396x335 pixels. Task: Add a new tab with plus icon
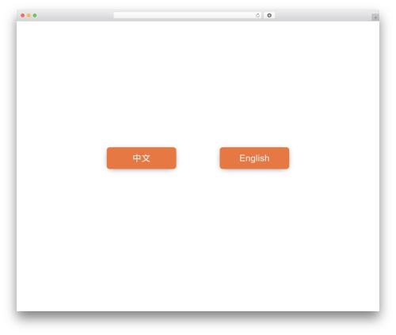click(x=375, y=17)
